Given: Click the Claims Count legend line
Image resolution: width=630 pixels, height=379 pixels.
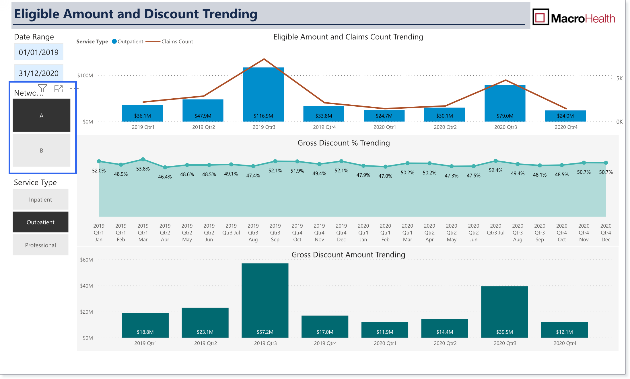Looking at the screenshot, I should pos(153,41).
